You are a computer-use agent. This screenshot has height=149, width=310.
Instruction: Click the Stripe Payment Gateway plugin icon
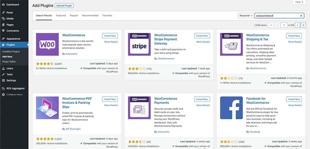pos(139,44)
